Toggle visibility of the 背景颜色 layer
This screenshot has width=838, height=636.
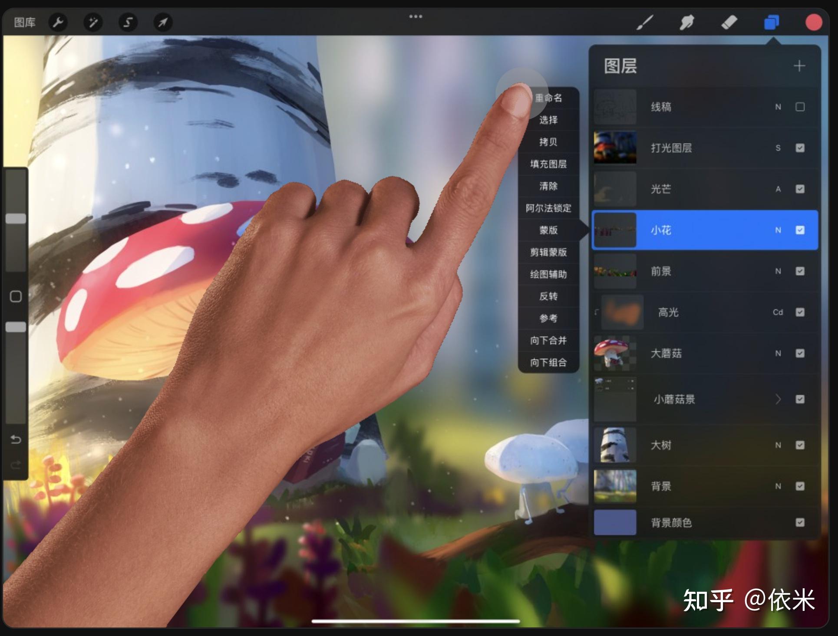800,523
